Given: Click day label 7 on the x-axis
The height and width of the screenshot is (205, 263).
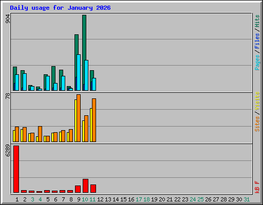Looking at the screenshot, I should pos(63,199).
